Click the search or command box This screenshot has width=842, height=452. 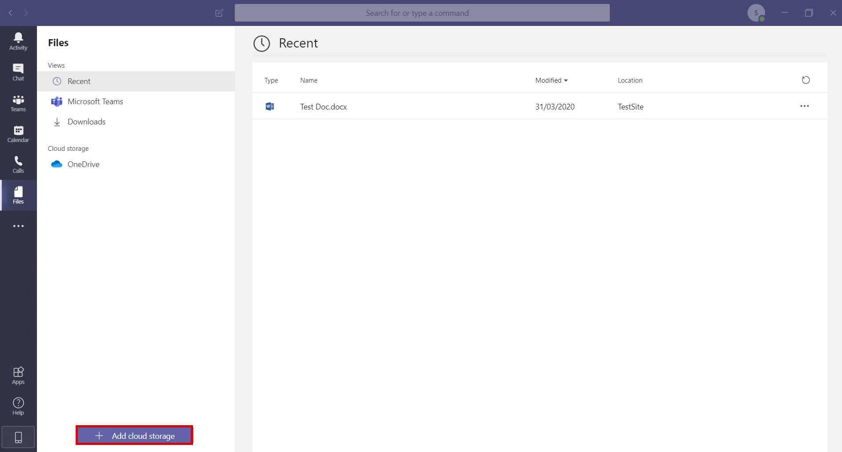point(422,13)
